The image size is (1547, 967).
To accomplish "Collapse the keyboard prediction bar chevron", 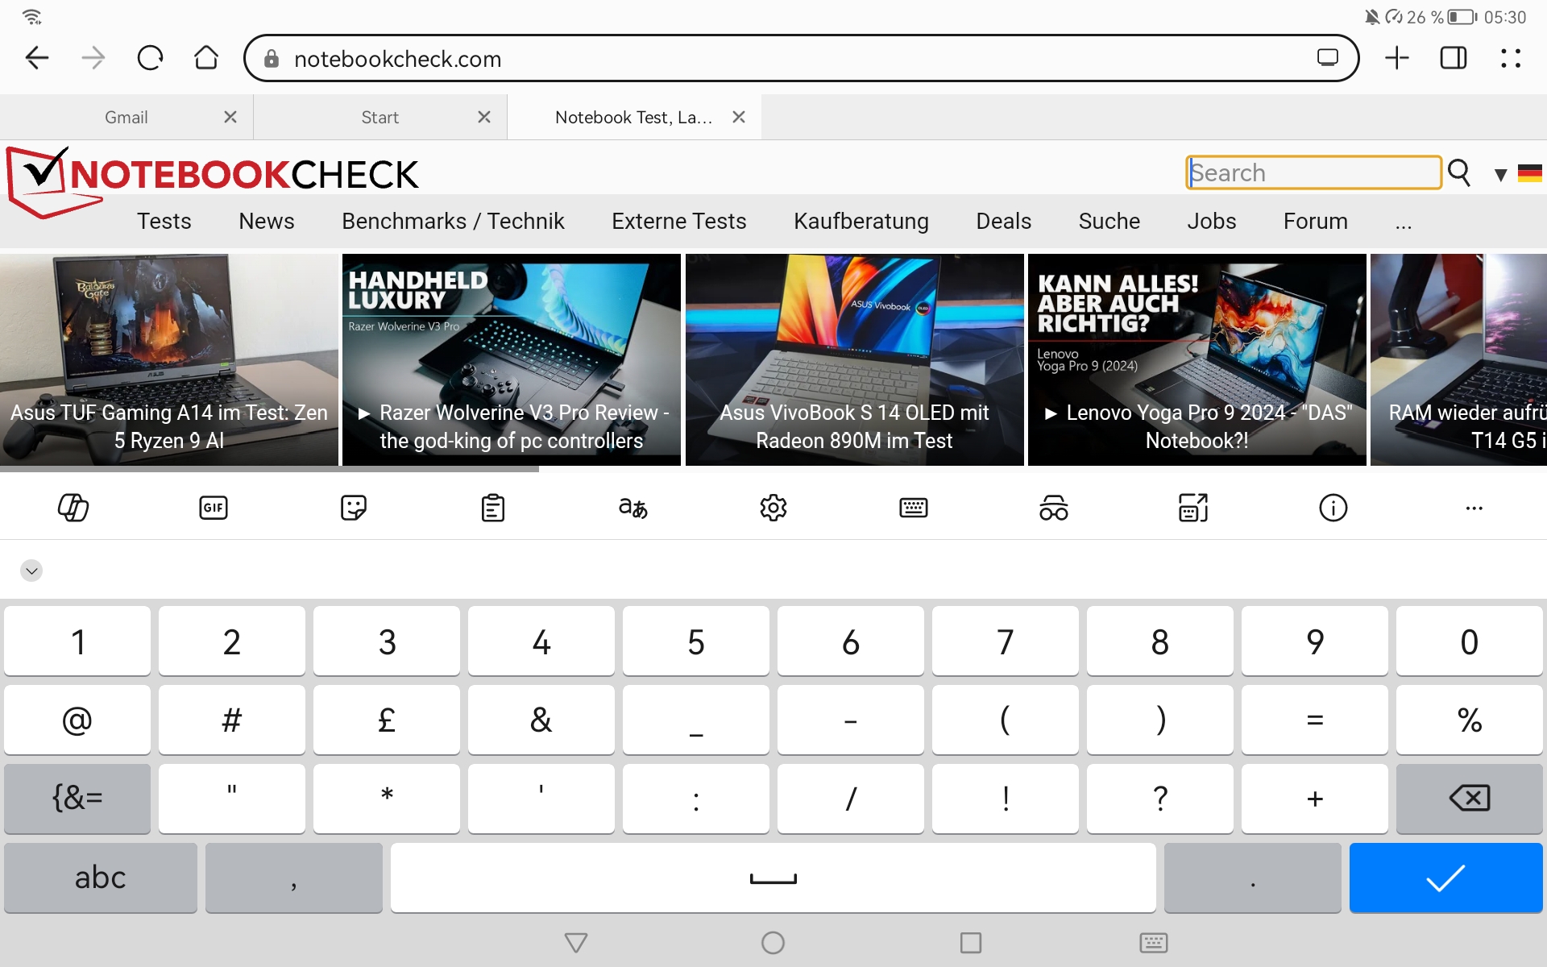I will [31, 571].
